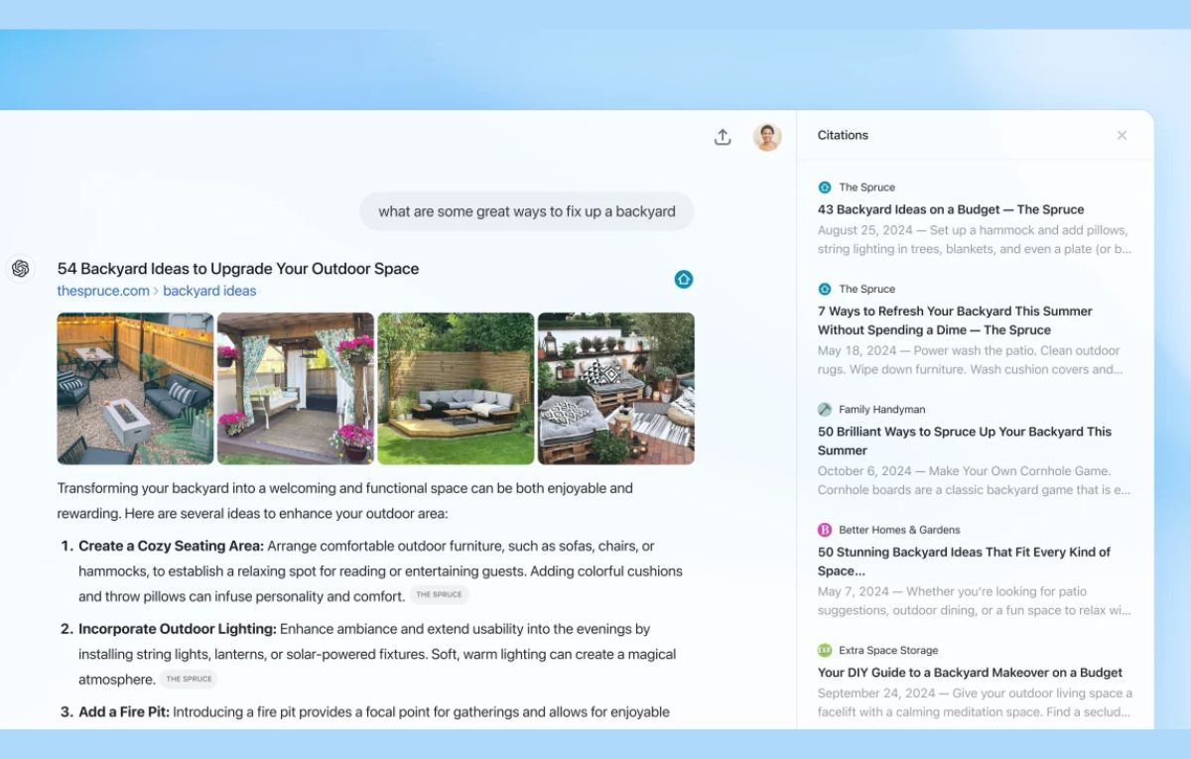Click the Family Handyman favicon

coord(824,410)
